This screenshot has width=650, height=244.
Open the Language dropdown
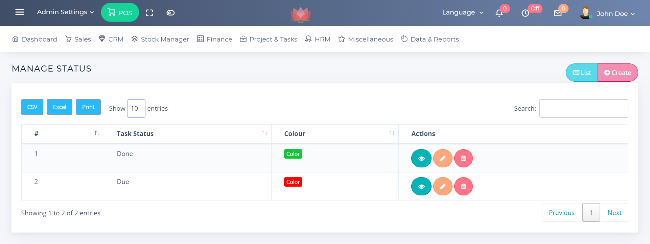pyautogui.click(x=462, y=12)
